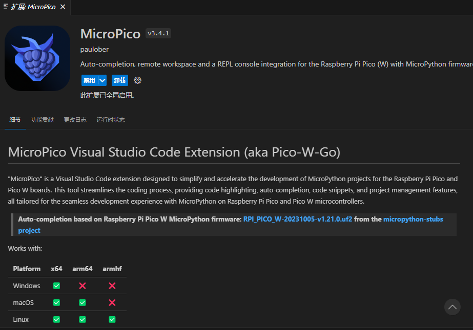This screenshot has height=330, width=473.
Task: Click the macOS x64 green checkmark
Action: click(x=56, y=302)
